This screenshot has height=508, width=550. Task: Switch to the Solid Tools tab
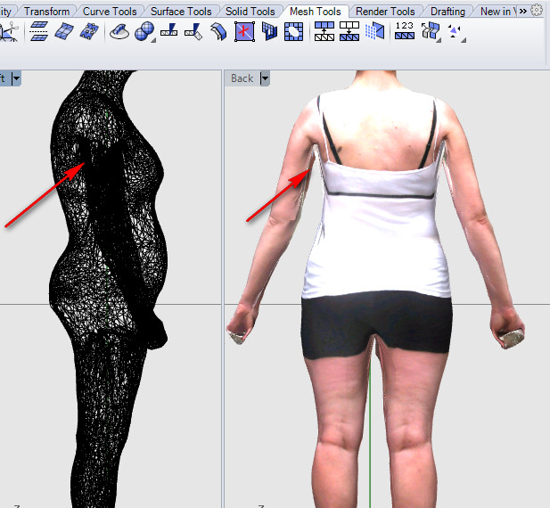pos(250,12)
